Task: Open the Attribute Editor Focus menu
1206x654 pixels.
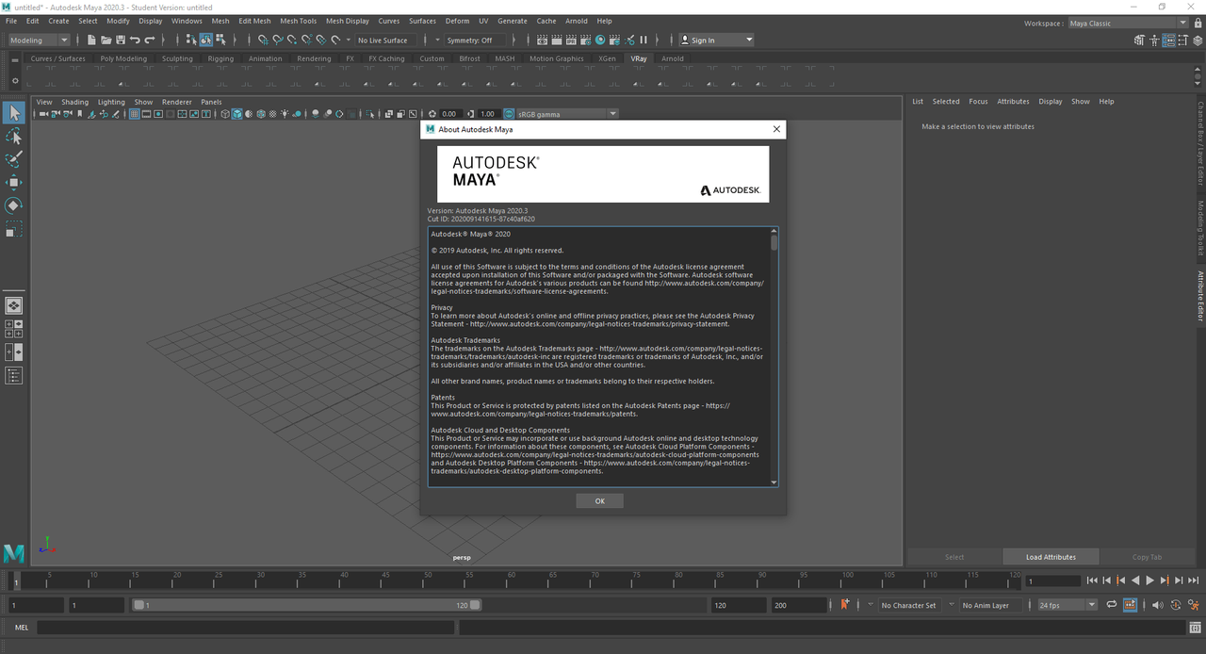Action: (979, 102)
